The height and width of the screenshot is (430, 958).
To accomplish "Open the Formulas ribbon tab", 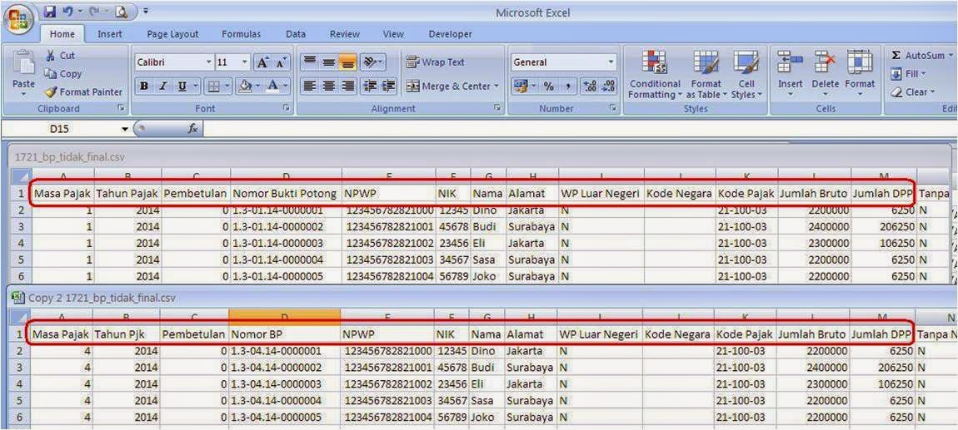I will [x=241, y=34].
